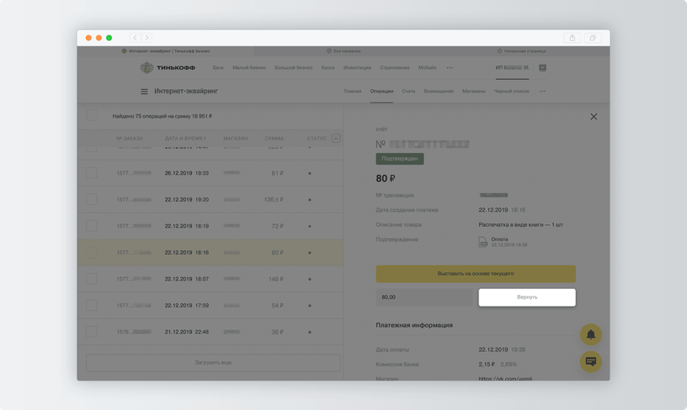The height and width of the screenshot is (410, 687).
Task: Toggle the select-all operations checkbox
Action: [x=92, y=115]
